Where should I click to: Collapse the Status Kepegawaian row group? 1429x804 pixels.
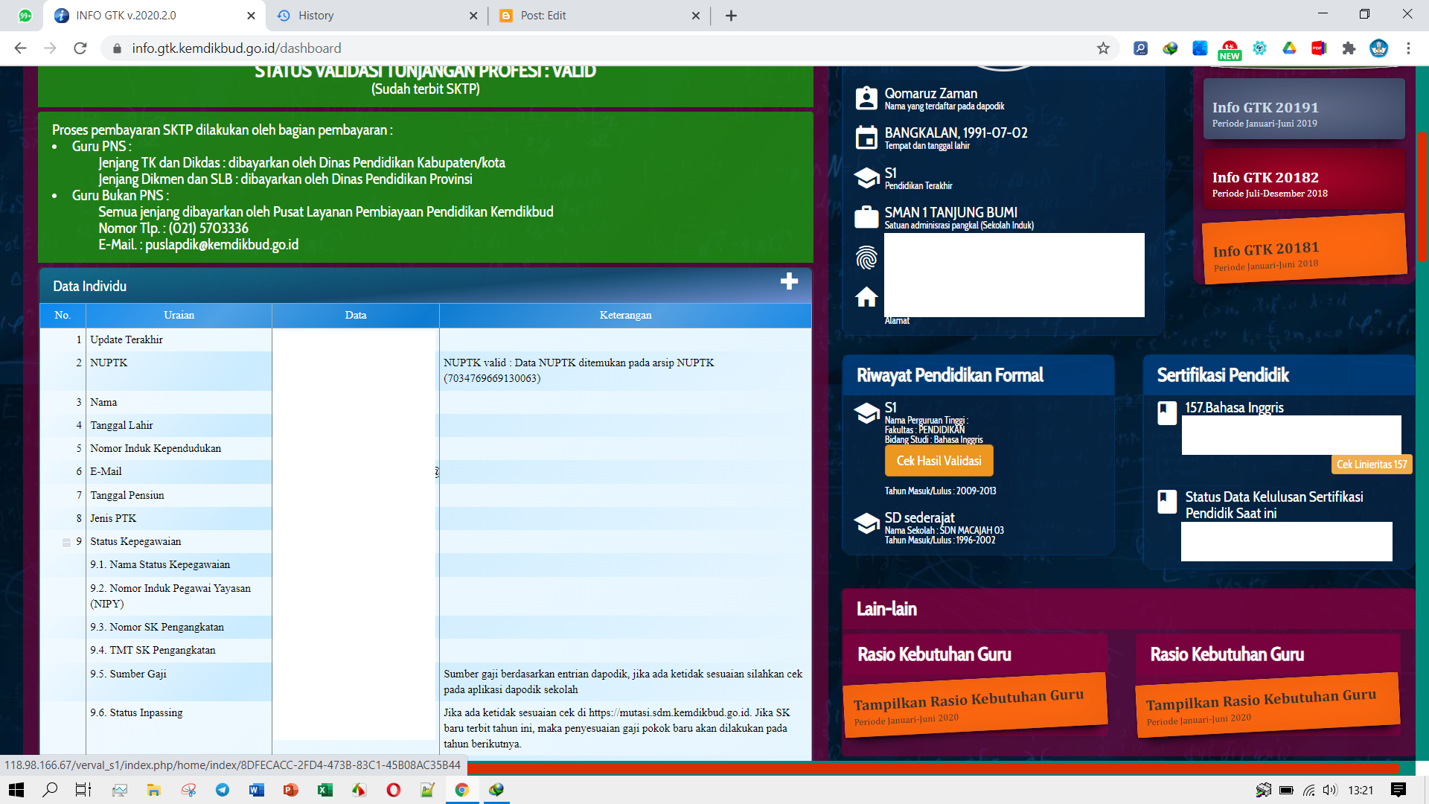coord(66,542)
